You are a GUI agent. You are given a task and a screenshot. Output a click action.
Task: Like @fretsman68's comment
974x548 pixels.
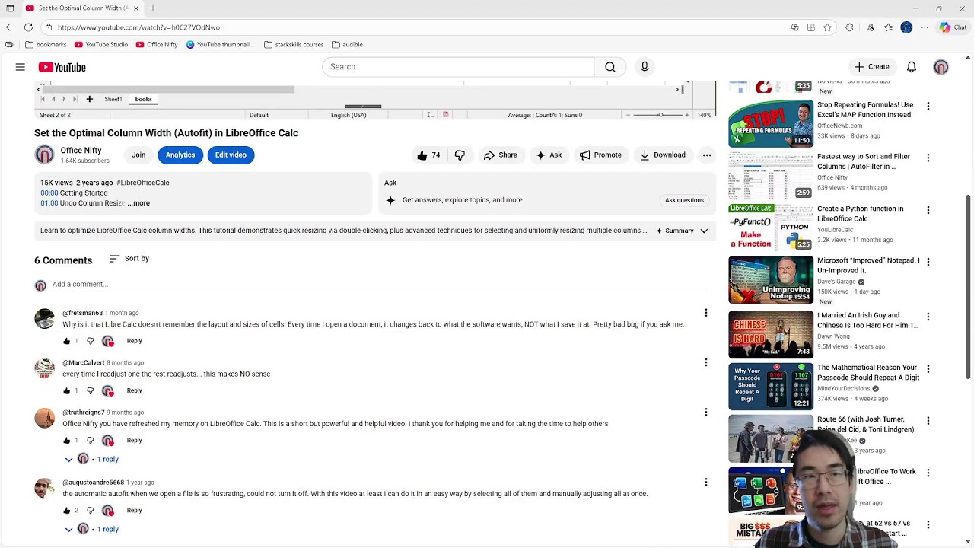pos(67,341)
